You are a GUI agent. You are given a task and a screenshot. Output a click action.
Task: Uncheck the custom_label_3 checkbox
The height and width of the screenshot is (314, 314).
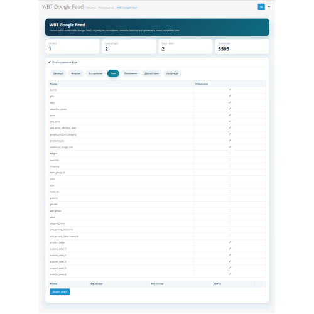click(x=230, y=268)
